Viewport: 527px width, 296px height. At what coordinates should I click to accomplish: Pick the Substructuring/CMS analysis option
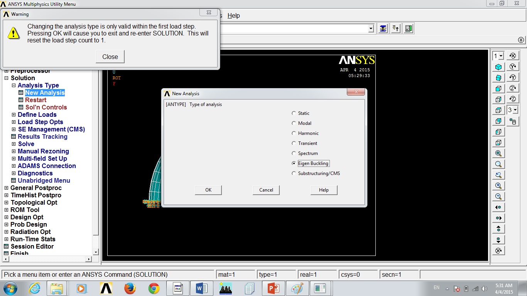click(x=294, y=173)
